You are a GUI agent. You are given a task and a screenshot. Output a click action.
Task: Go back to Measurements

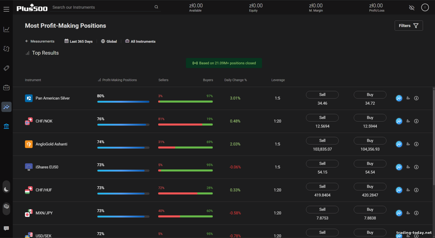pyautogui.click(x=40, y=42)
